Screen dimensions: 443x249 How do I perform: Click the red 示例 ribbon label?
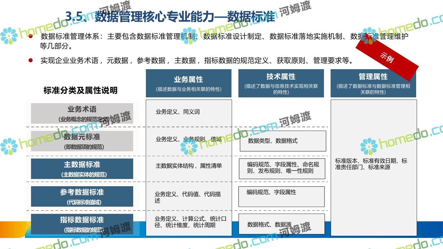[387, 57]
